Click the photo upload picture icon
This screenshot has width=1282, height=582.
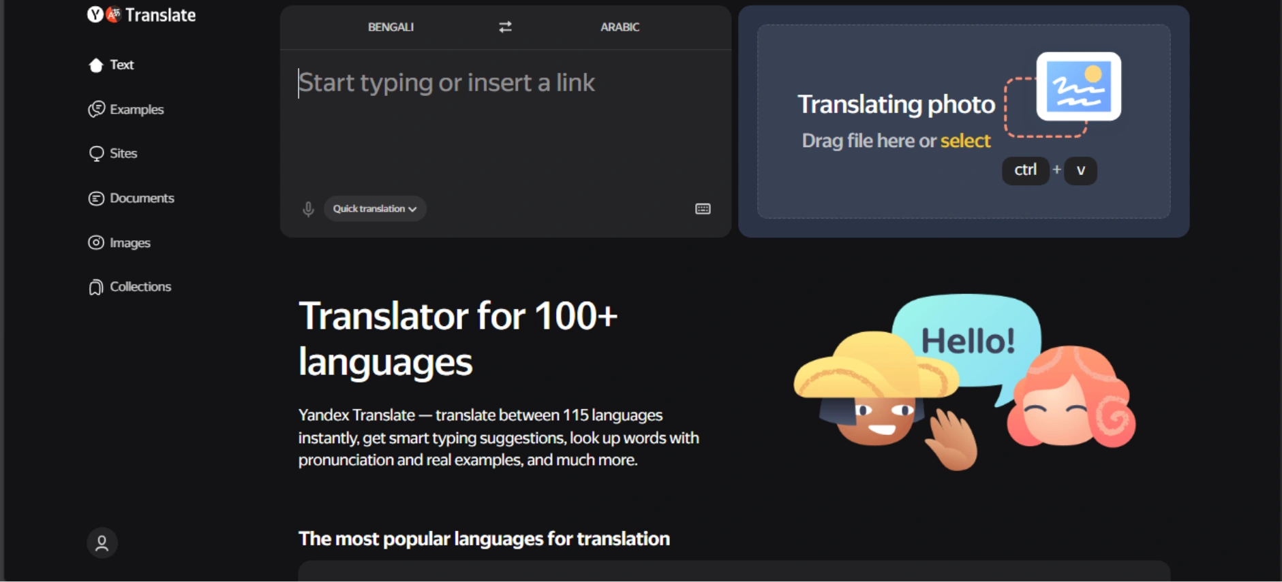(1079, 86)
